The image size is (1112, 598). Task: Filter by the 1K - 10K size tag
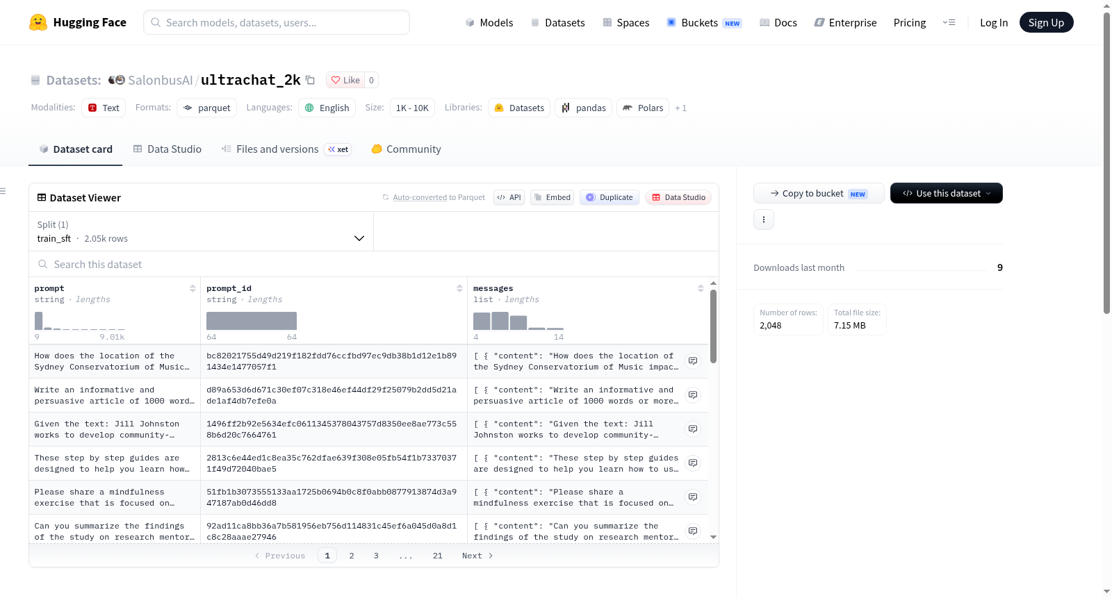412,108
